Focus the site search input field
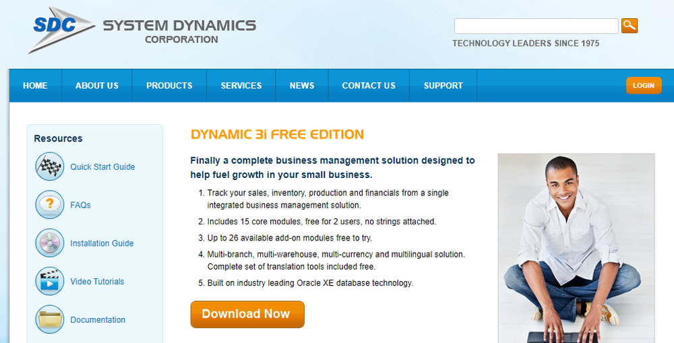Screen dimensions: 674x343 (x=536, y=26)
